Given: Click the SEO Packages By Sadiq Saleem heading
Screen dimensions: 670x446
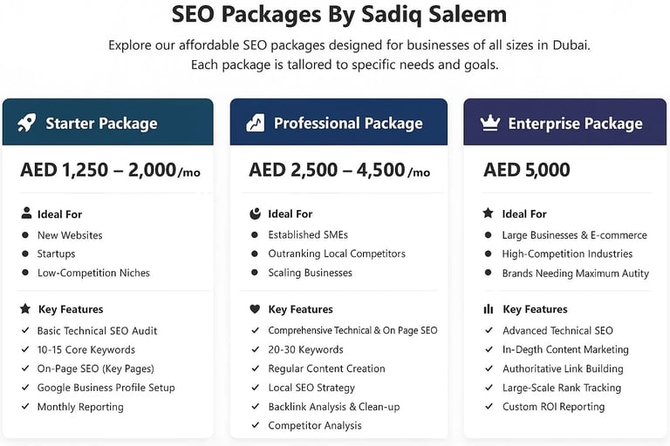Looking at the screenshot, I should click(339, 15).
